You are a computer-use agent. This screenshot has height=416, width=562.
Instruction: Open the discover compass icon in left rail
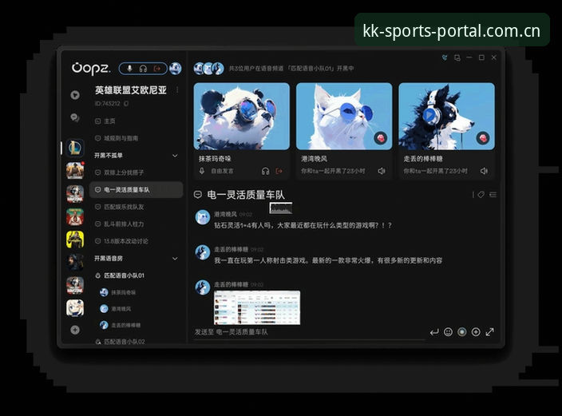(75, 95)
